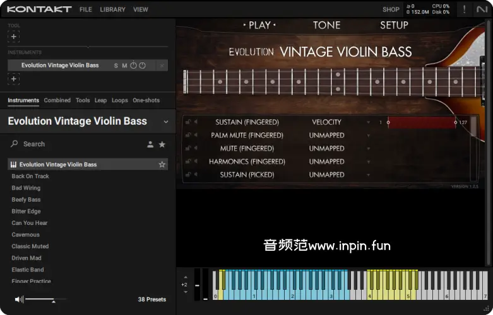The image size is (493, 315).
Task: Filter by user presets icon
Action: (x=150, y=144)
